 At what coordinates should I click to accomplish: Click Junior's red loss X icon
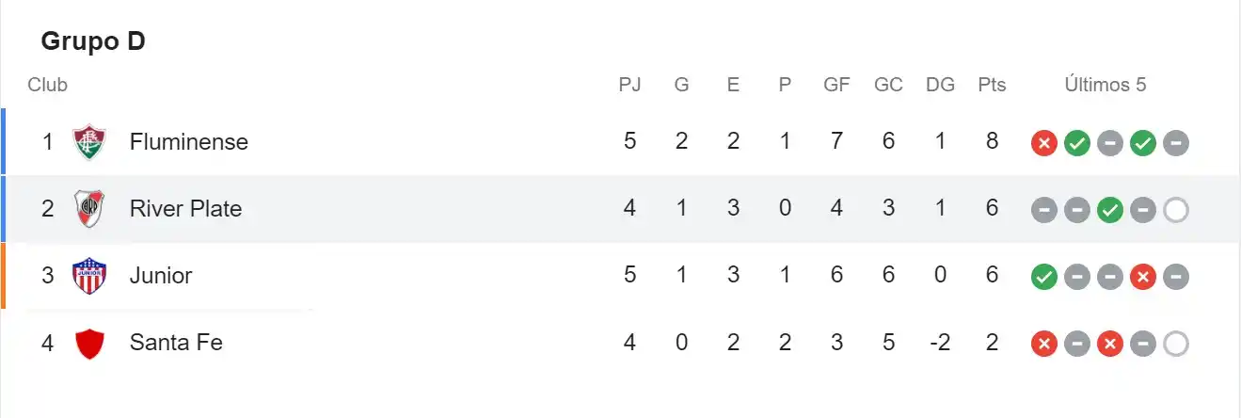(x=1143, y=277)
